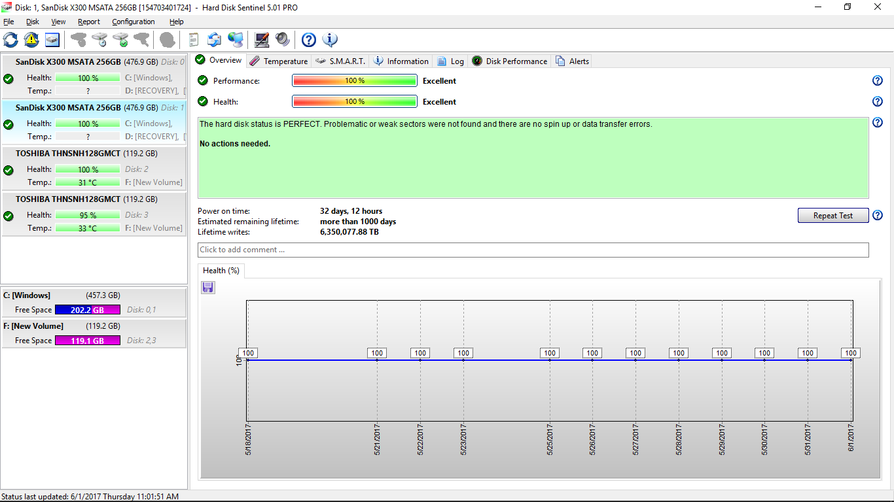This screenshot has height=502, width=894.
Task: Open the File menu
Action: coord(9,22)
